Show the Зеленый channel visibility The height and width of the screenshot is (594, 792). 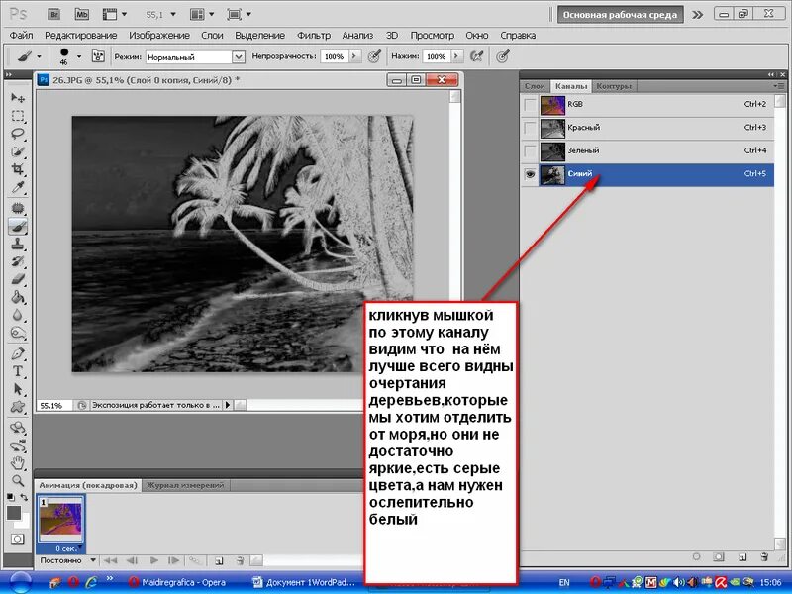[530, 151]
